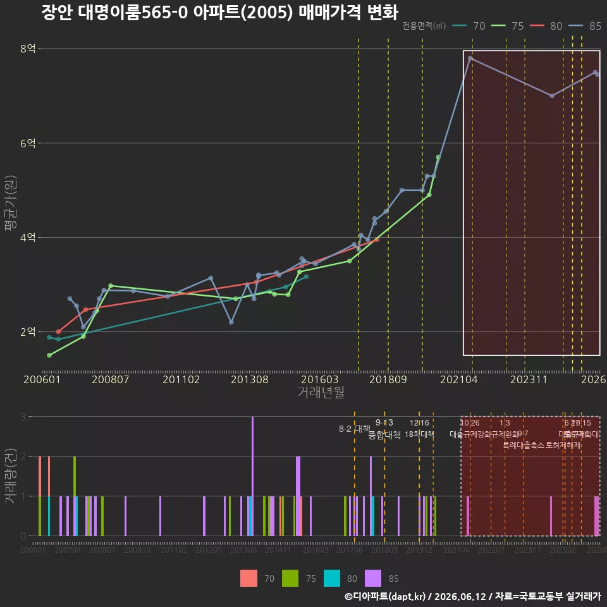The image size is (607, 607).
Task: Click the '거래량(건)' volume axis title
Action: point(10,476)
